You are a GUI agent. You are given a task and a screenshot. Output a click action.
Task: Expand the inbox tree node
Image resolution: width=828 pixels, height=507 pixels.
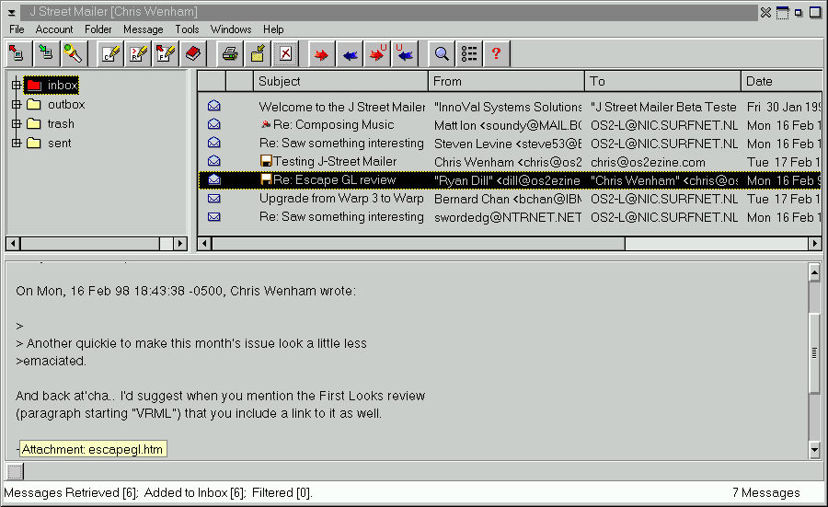click(x=17, y=85)
